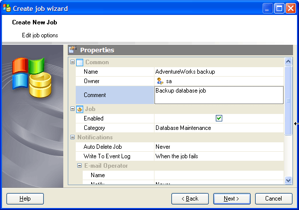Viewport: 299px width, 210px height.
Task: Collapse the Job section
Action: [73, 108]
